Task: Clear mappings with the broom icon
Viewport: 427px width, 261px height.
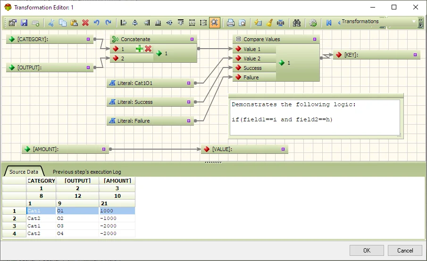Action: click(269, 23)
